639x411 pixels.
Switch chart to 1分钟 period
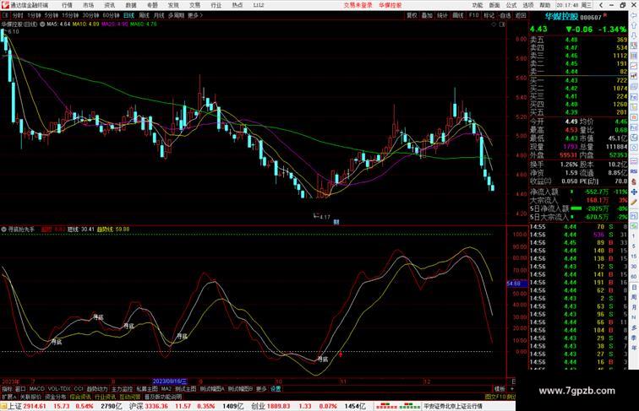click(x=34, y=15)
